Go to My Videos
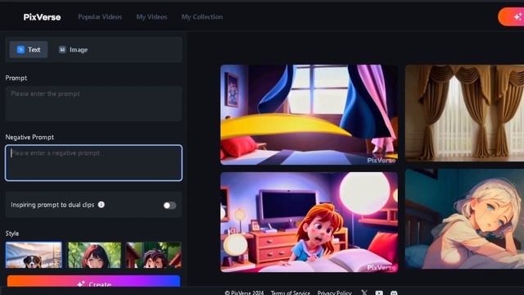Viewport: 524px width, 295px height. (x=151, y=16)
